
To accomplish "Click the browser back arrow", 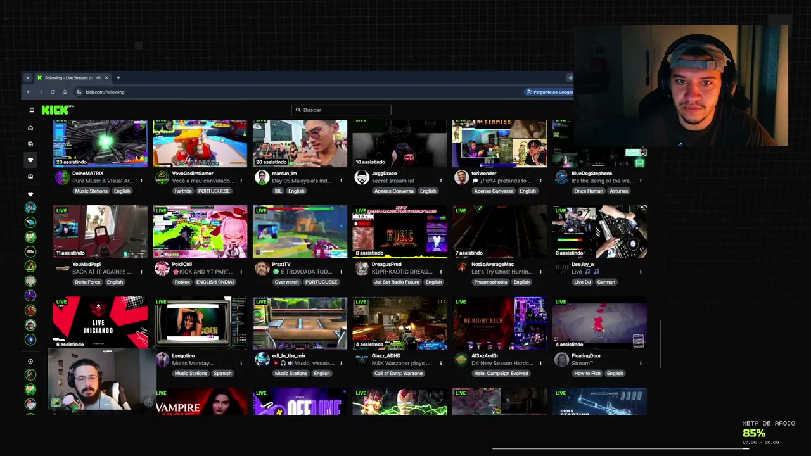I will pyautogui.click(x=29, y=92).
